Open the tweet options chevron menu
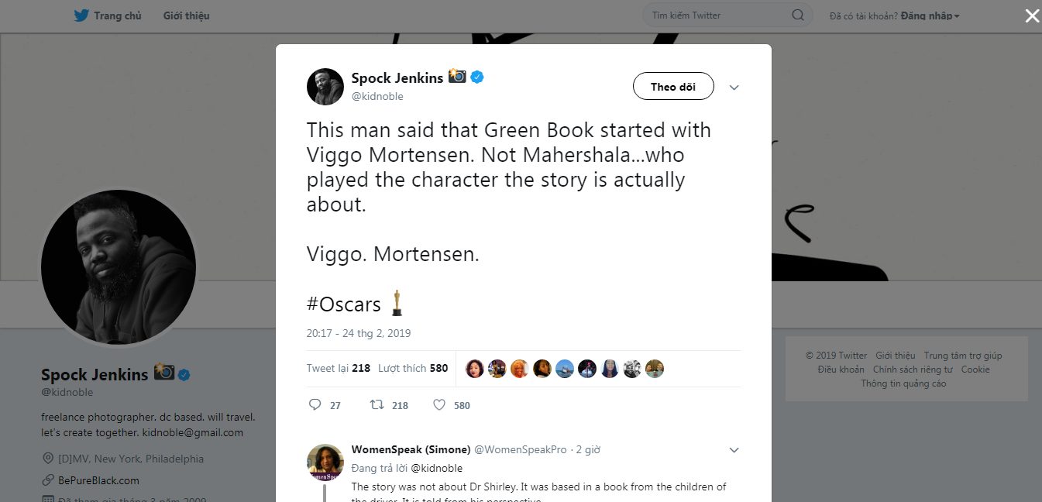1042x502 pixels. [x=734, y=88]
